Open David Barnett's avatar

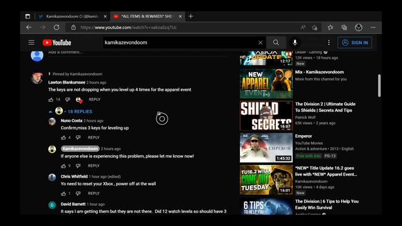point(52,205)
